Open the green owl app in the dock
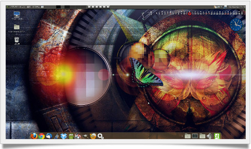 (x=71, y=136)
